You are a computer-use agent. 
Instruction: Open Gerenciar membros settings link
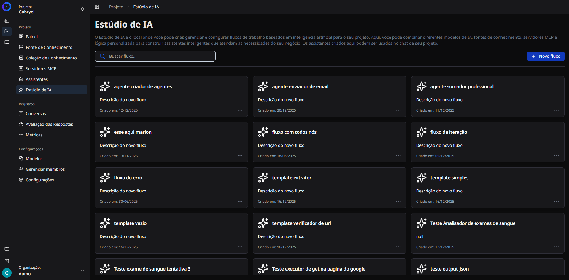tap(45, 169)
